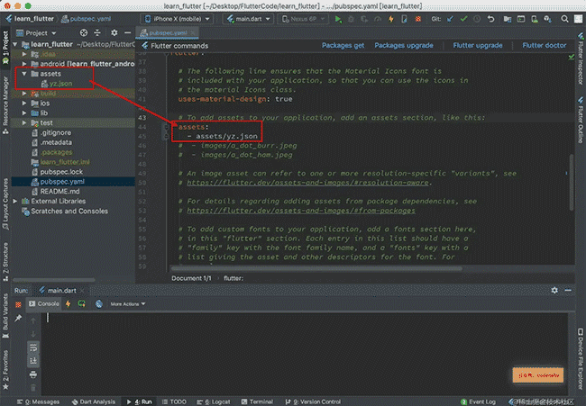The image size is (586, 406).
Task: Open the Nexus 6P device dropdown
Action: pos(303,19)
